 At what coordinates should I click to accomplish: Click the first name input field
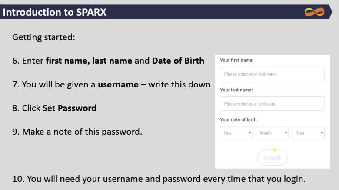point(272,74)
